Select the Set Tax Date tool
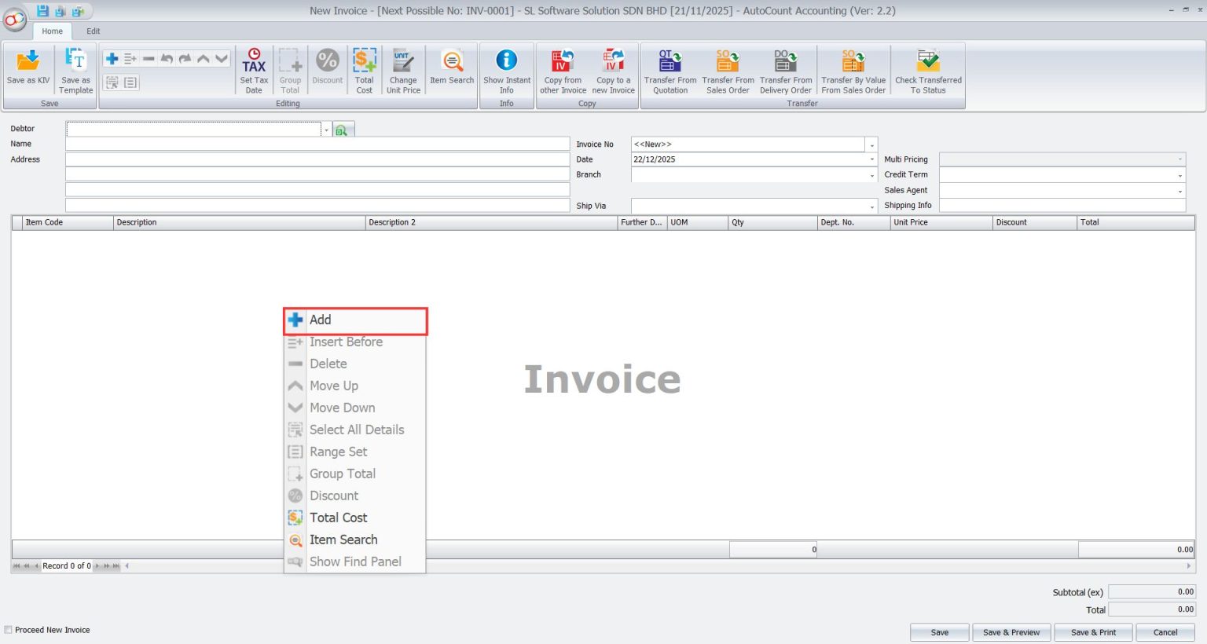1207x644 pixels. 253,69
